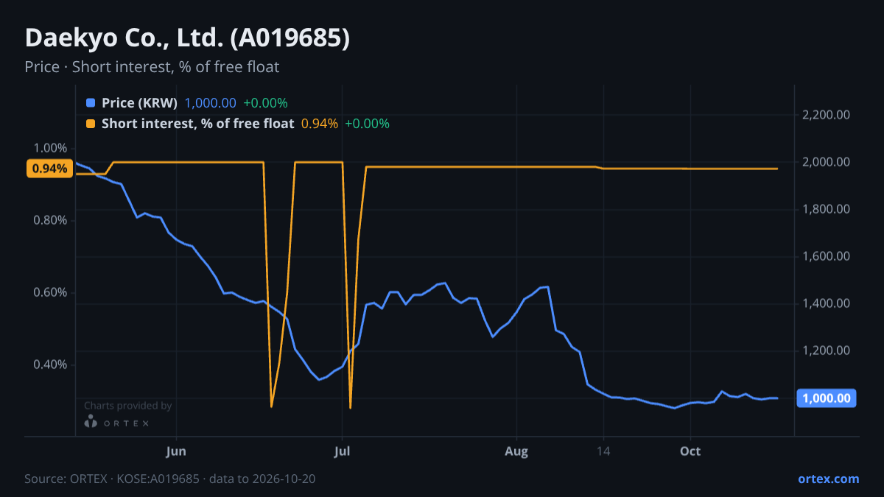Select the 1,000.00 price axis badge
884x497 pixels.
[826, 398]
